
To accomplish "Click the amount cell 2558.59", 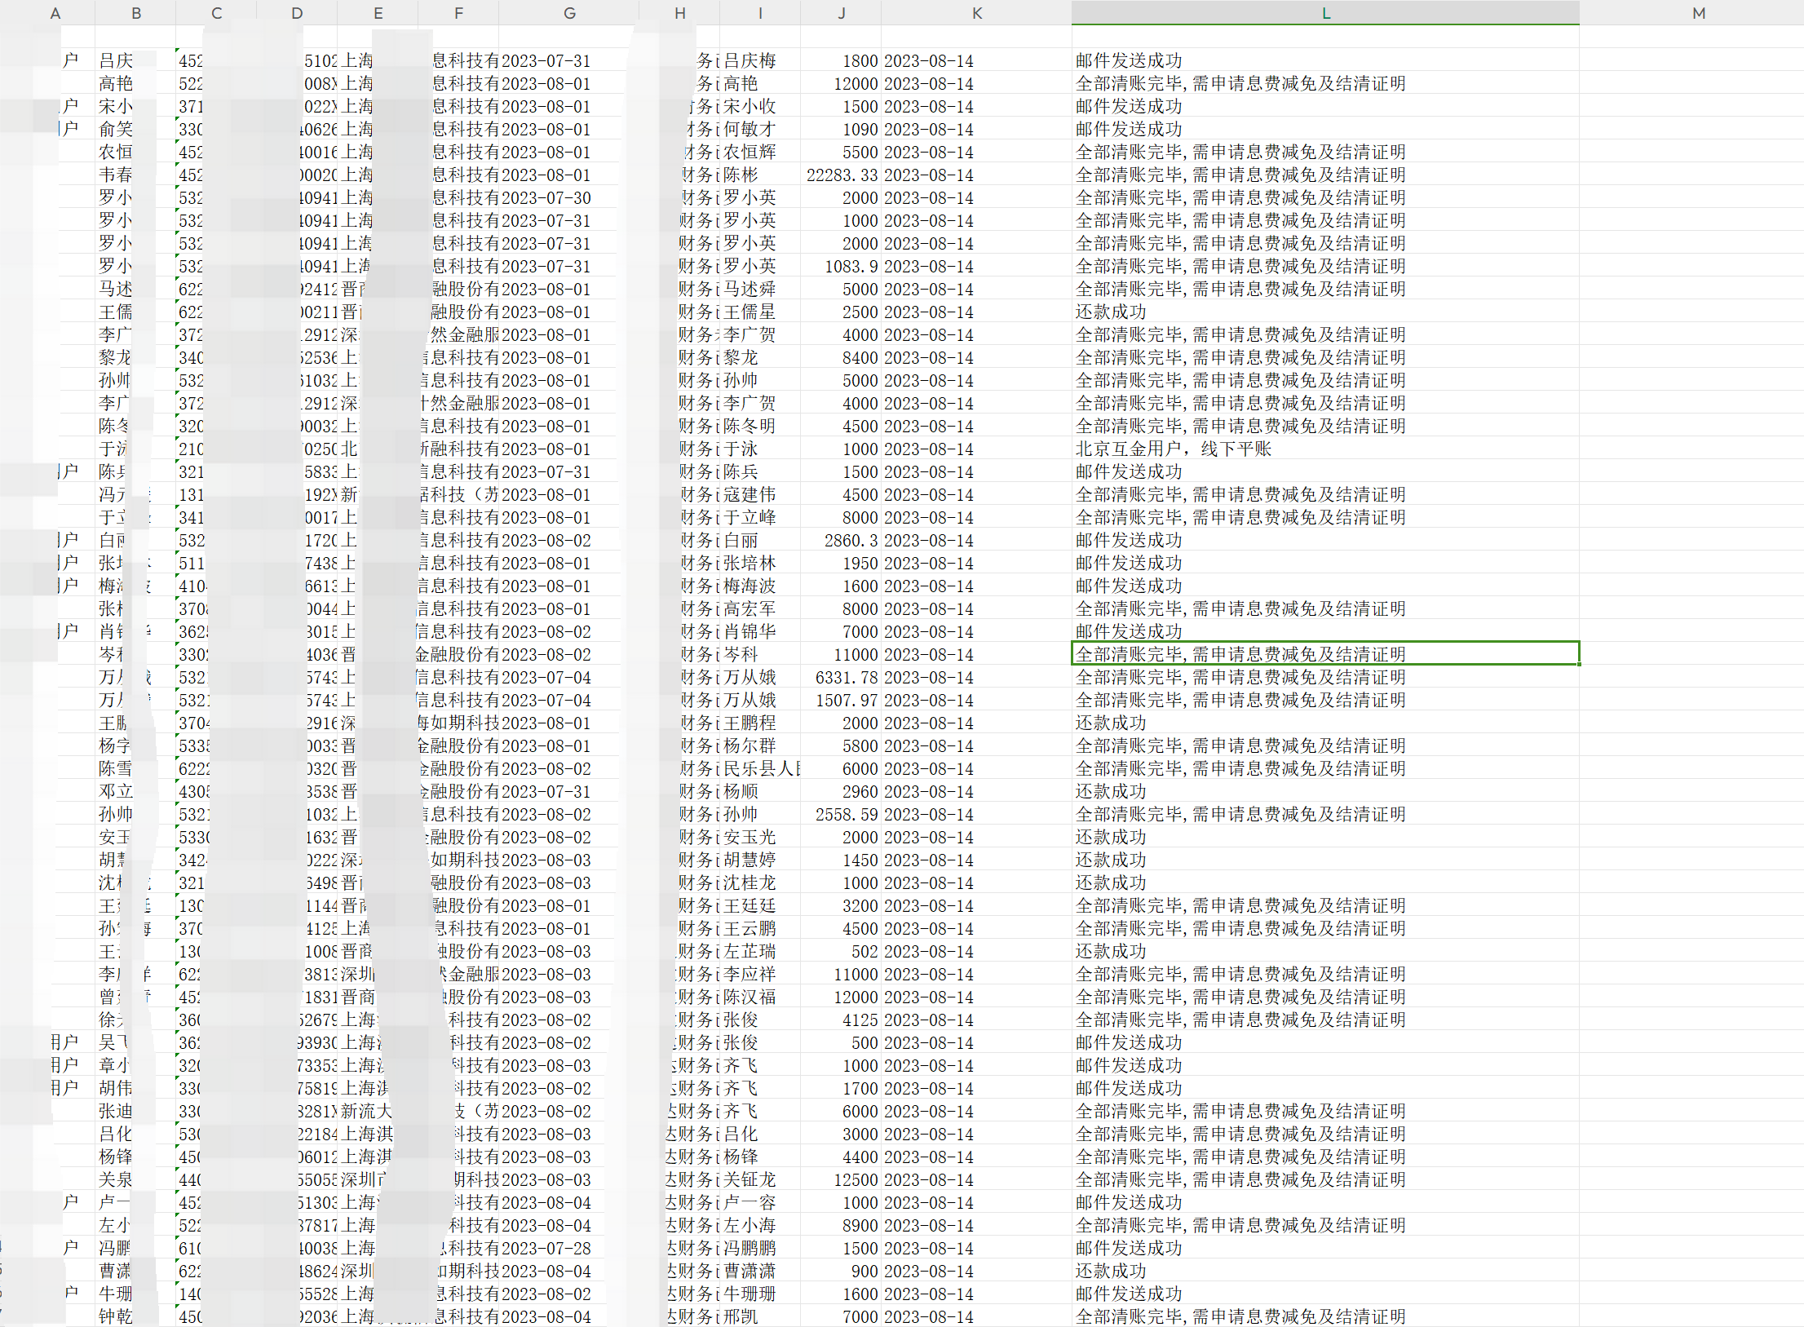I will [x=841, y=815].
